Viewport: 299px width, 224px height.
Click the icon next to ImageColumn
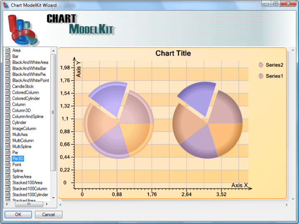pyautogui.click(x=8, y=129)
